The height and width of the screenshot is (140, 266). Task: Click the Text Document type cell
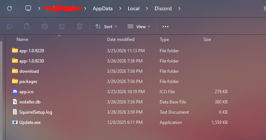pyautogui.click(x=174, y=112)
